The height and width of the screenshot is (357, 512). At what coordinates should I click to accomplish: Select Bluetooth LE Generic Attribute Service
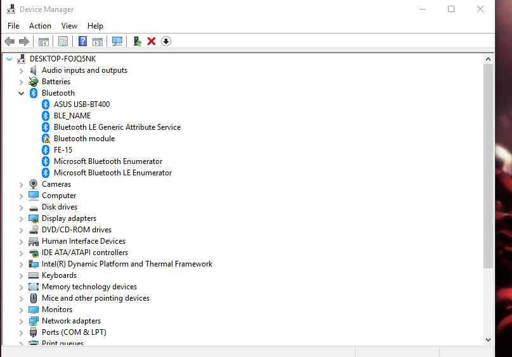point(117,127)
